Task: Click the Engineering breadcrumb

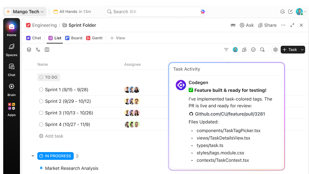Action: click(42, 25)
